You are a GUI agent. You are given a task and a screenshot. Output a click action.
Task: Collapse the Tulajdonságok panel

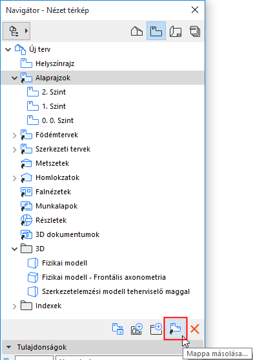[8, 347]
